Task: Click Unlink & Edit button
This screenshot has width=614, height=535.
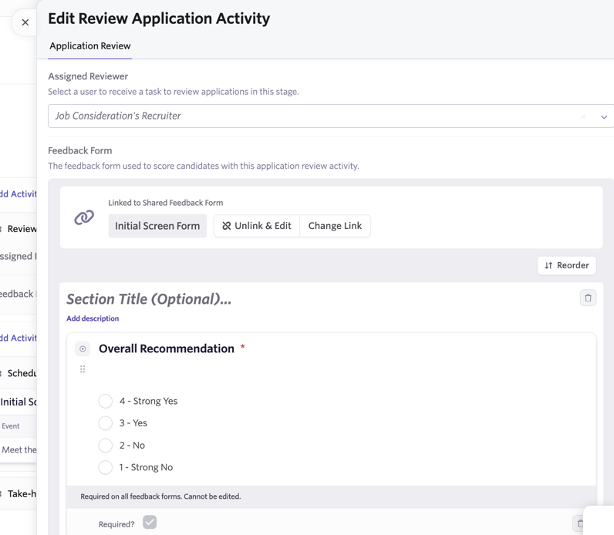Action: (257, 226)
